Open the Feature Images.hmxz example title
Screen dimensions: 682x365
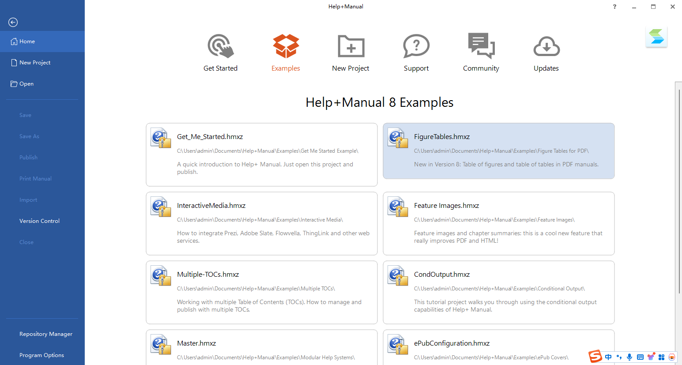pos(447,206)
